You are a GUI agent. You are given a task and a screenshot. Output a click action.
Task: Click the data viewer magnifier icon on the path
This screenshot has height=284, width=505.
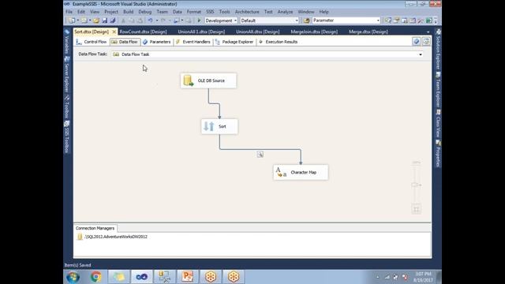pyautogui.click(x=260, y=155)
